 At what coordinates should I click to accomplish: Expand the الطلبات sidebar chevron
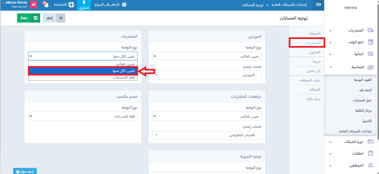pyautogui.click(x=330, y=154)
